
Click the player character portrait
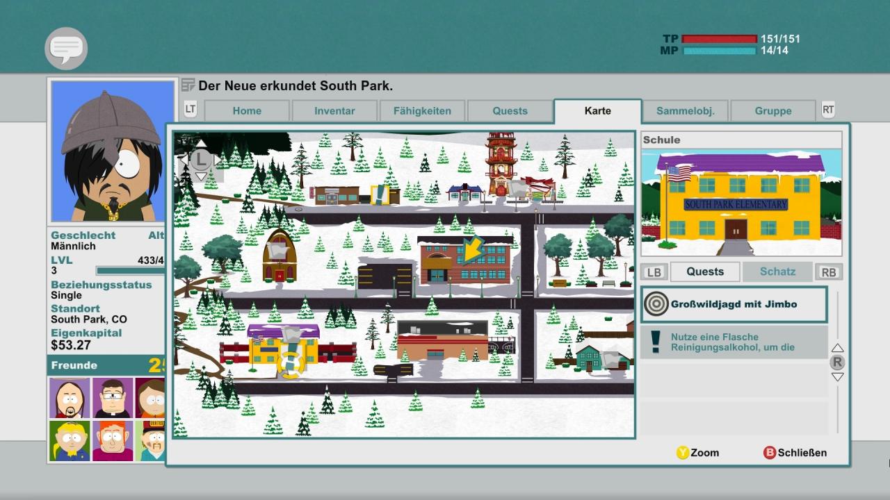coord(113,151)
